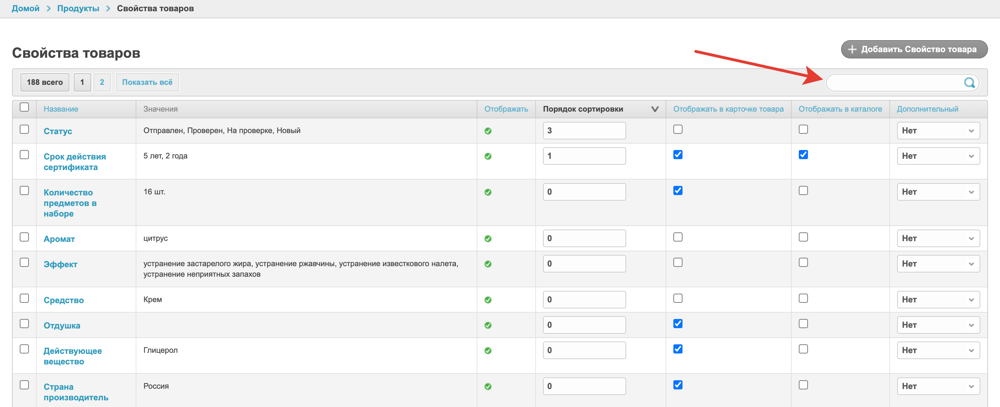
Task: Click green display checkmark in Статус row
Action: coord(488,131)
